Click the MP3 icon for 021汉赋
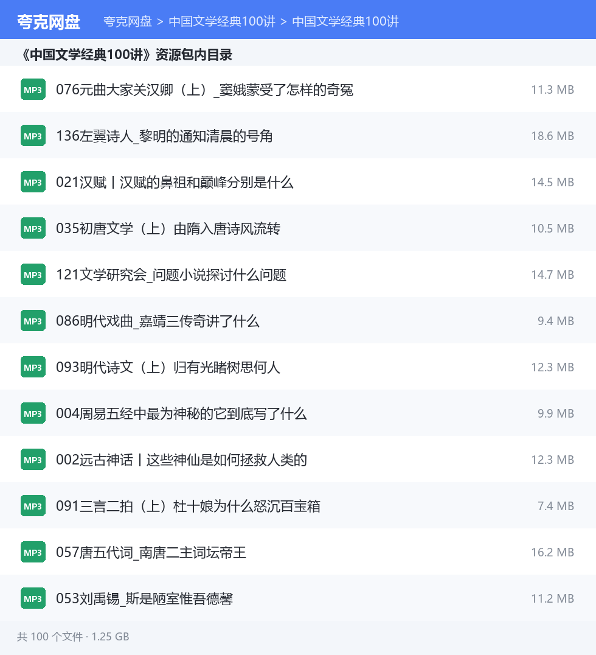 pyautogui.click(x=33, y=182)
